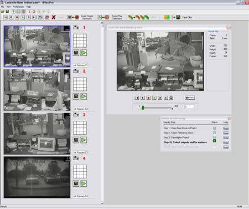
Task: Click the save output icon for camera 2
Action: (76, 96)
